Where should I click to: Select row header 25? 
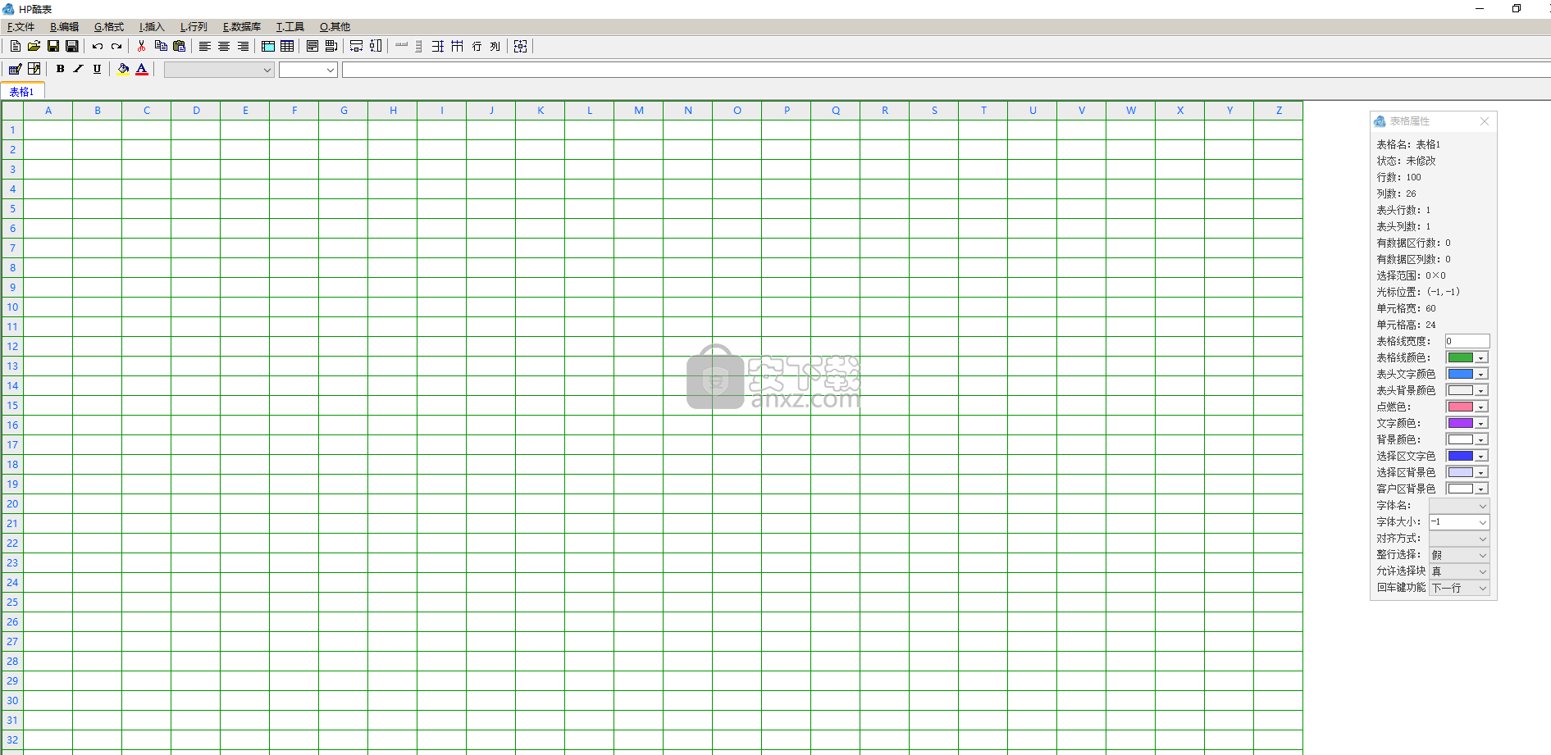(12, 603)
